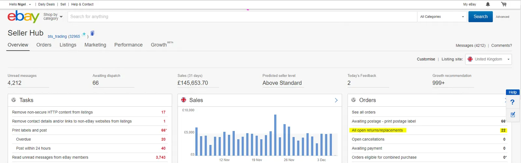
Task: Switch to the Orders tab
Action: coord(44,45)
